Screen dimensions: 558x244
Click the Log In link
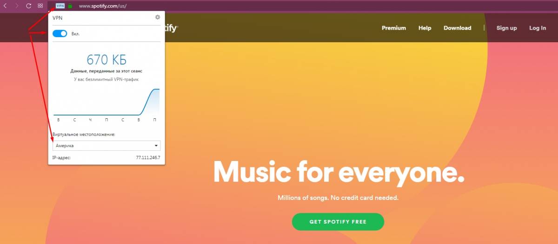(538, 28)
